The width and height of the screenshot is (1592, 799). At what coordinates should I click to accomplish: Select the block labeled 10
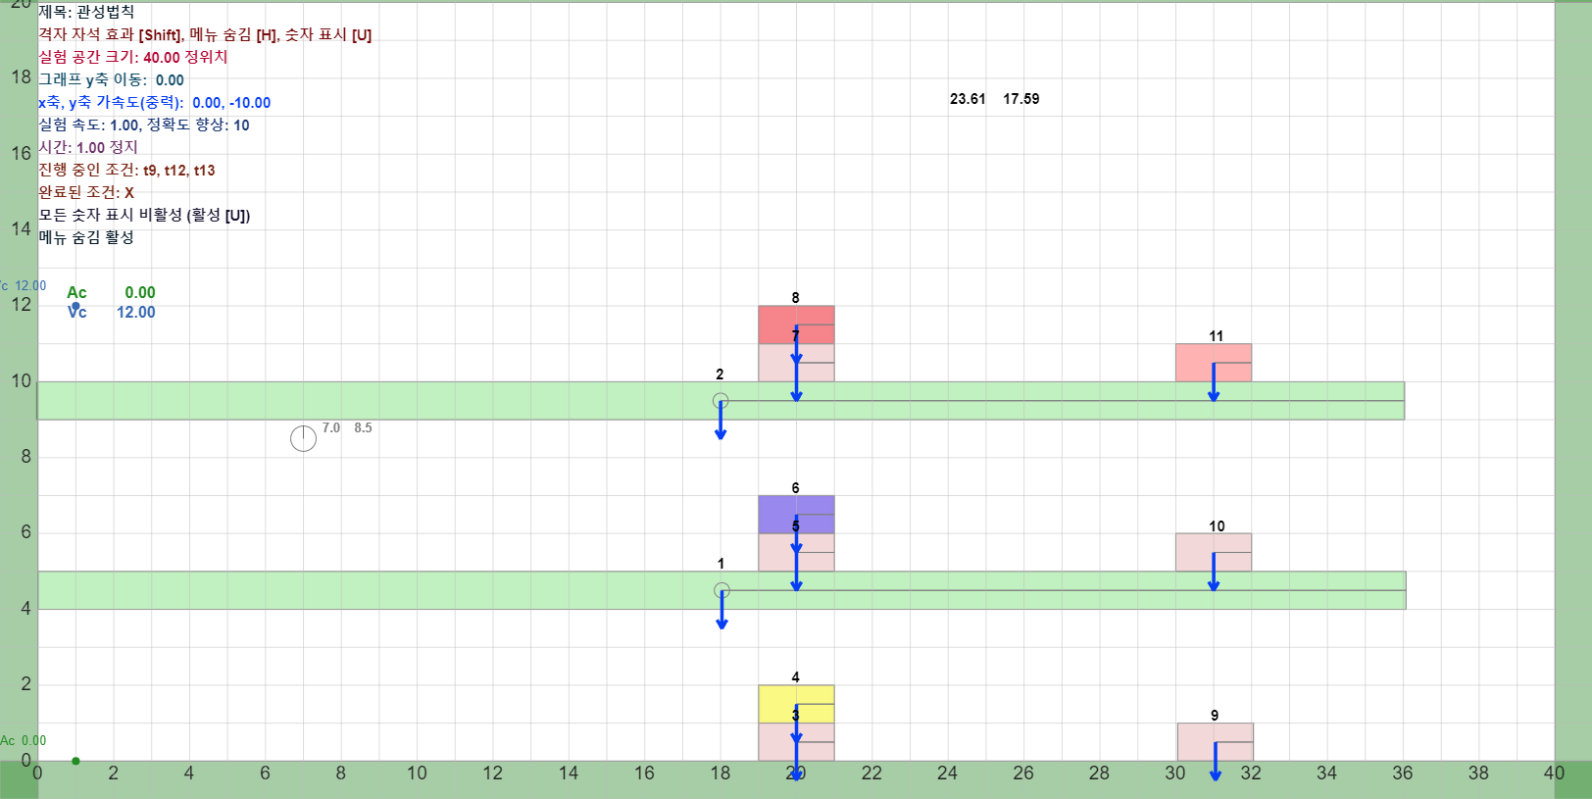1214,552
